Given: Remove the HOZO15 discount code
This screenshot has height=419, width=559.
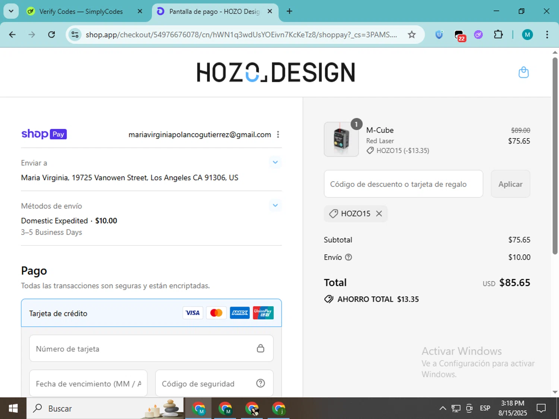Looking at the screenshot, I should click(x=379, y=213).
